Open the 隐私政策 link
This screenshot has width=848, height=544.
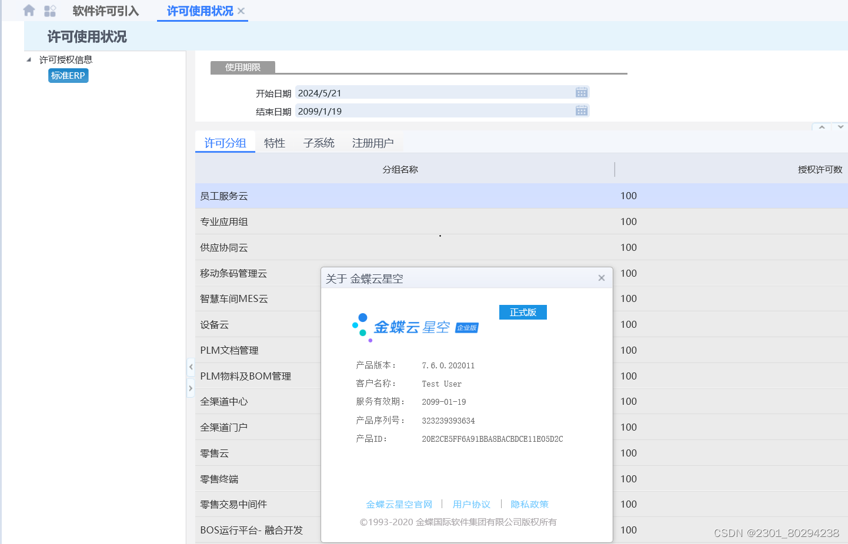(529, 504)
